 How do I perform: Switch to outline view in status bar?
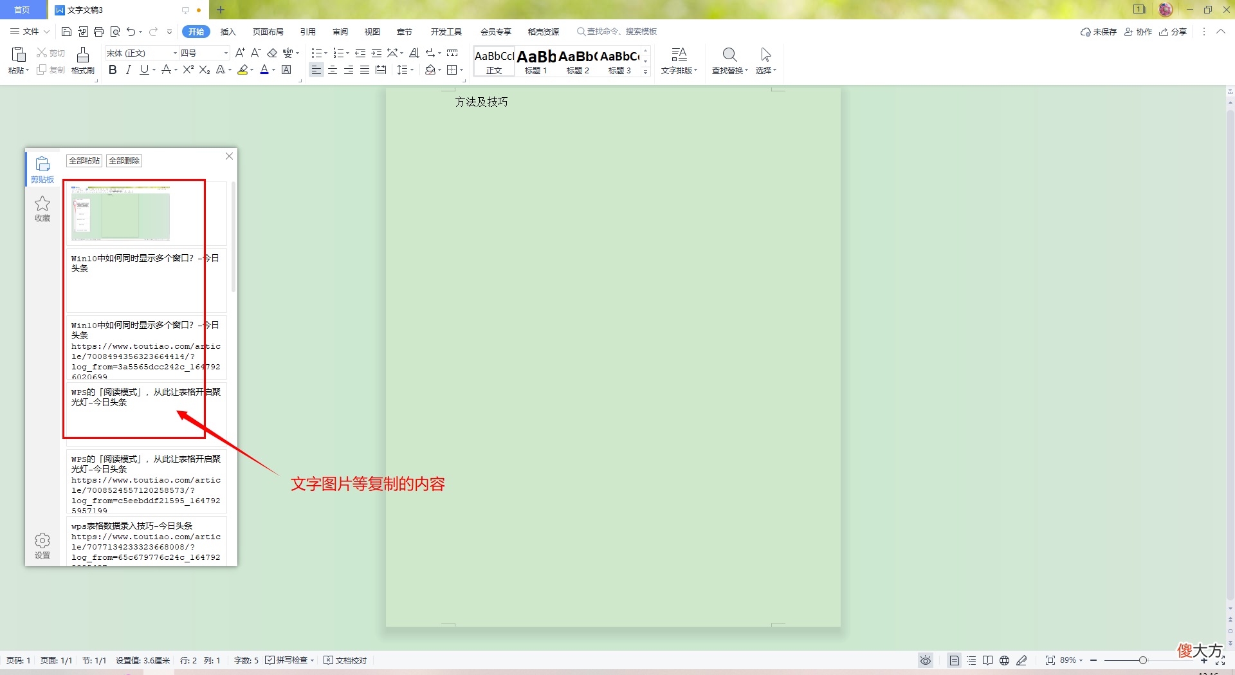971,660
